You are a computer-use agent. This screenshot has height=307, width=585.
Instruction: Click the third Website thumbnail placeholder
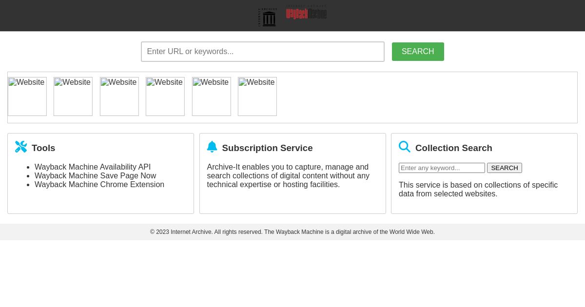click(x=119, y=96)
